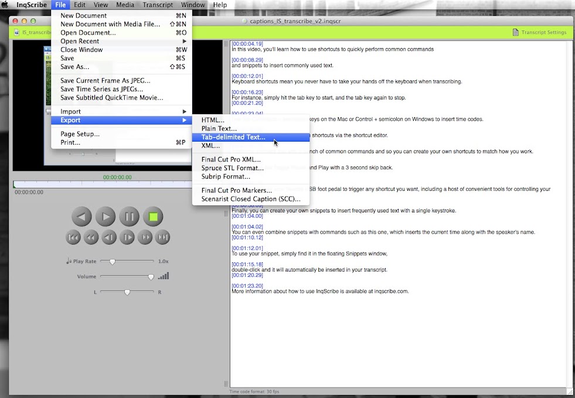Open the InqScribe application menu
Image resolution: width=575 pixels, height=398 pixels.
click(32, 5)
